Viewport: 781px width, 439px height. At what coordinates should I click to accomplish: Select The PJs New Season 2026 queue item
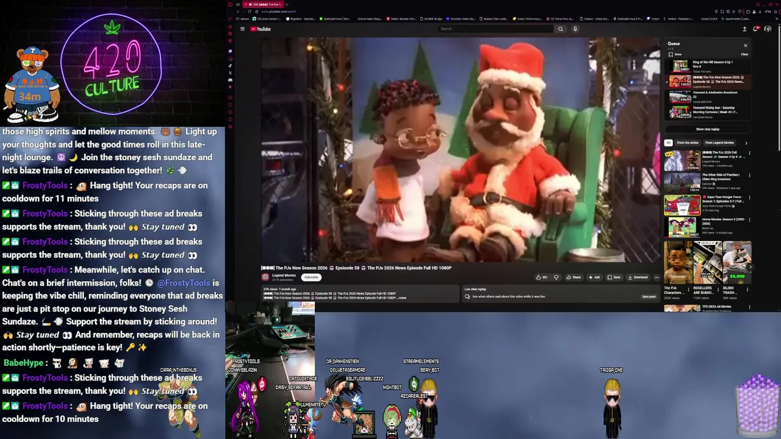pos(708,81)
